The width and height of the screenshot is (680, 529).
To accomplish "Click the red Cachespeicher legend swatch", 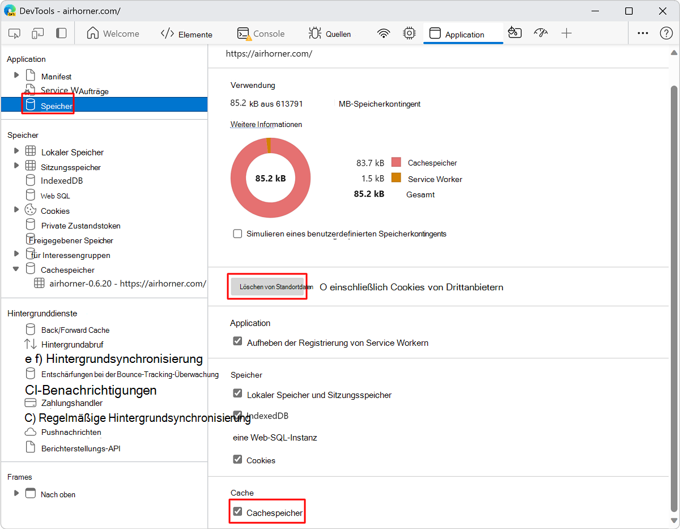I will (x=396, y=162).
